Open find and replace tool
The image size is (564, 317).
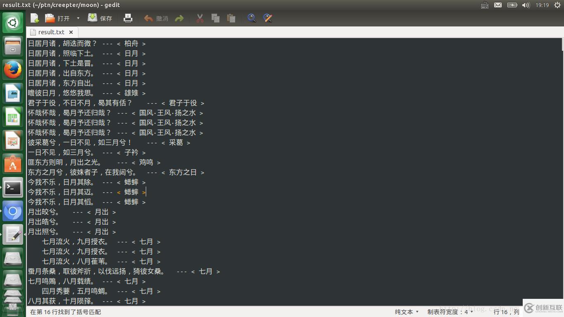[268, 18]
